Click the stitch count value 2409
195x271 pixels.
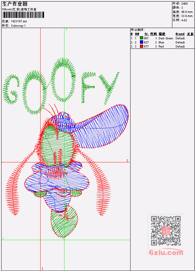184,4
